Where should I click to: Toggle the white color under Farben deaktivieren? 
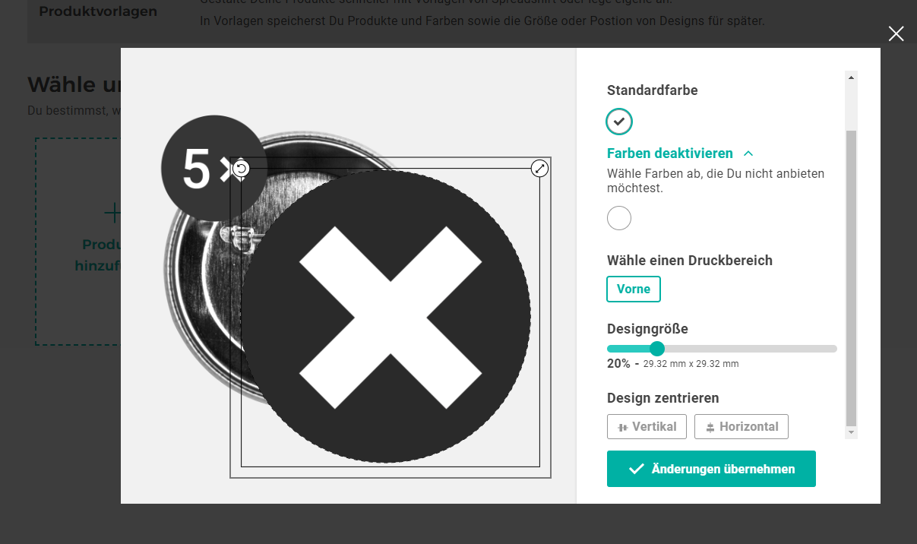pos(619,218)
